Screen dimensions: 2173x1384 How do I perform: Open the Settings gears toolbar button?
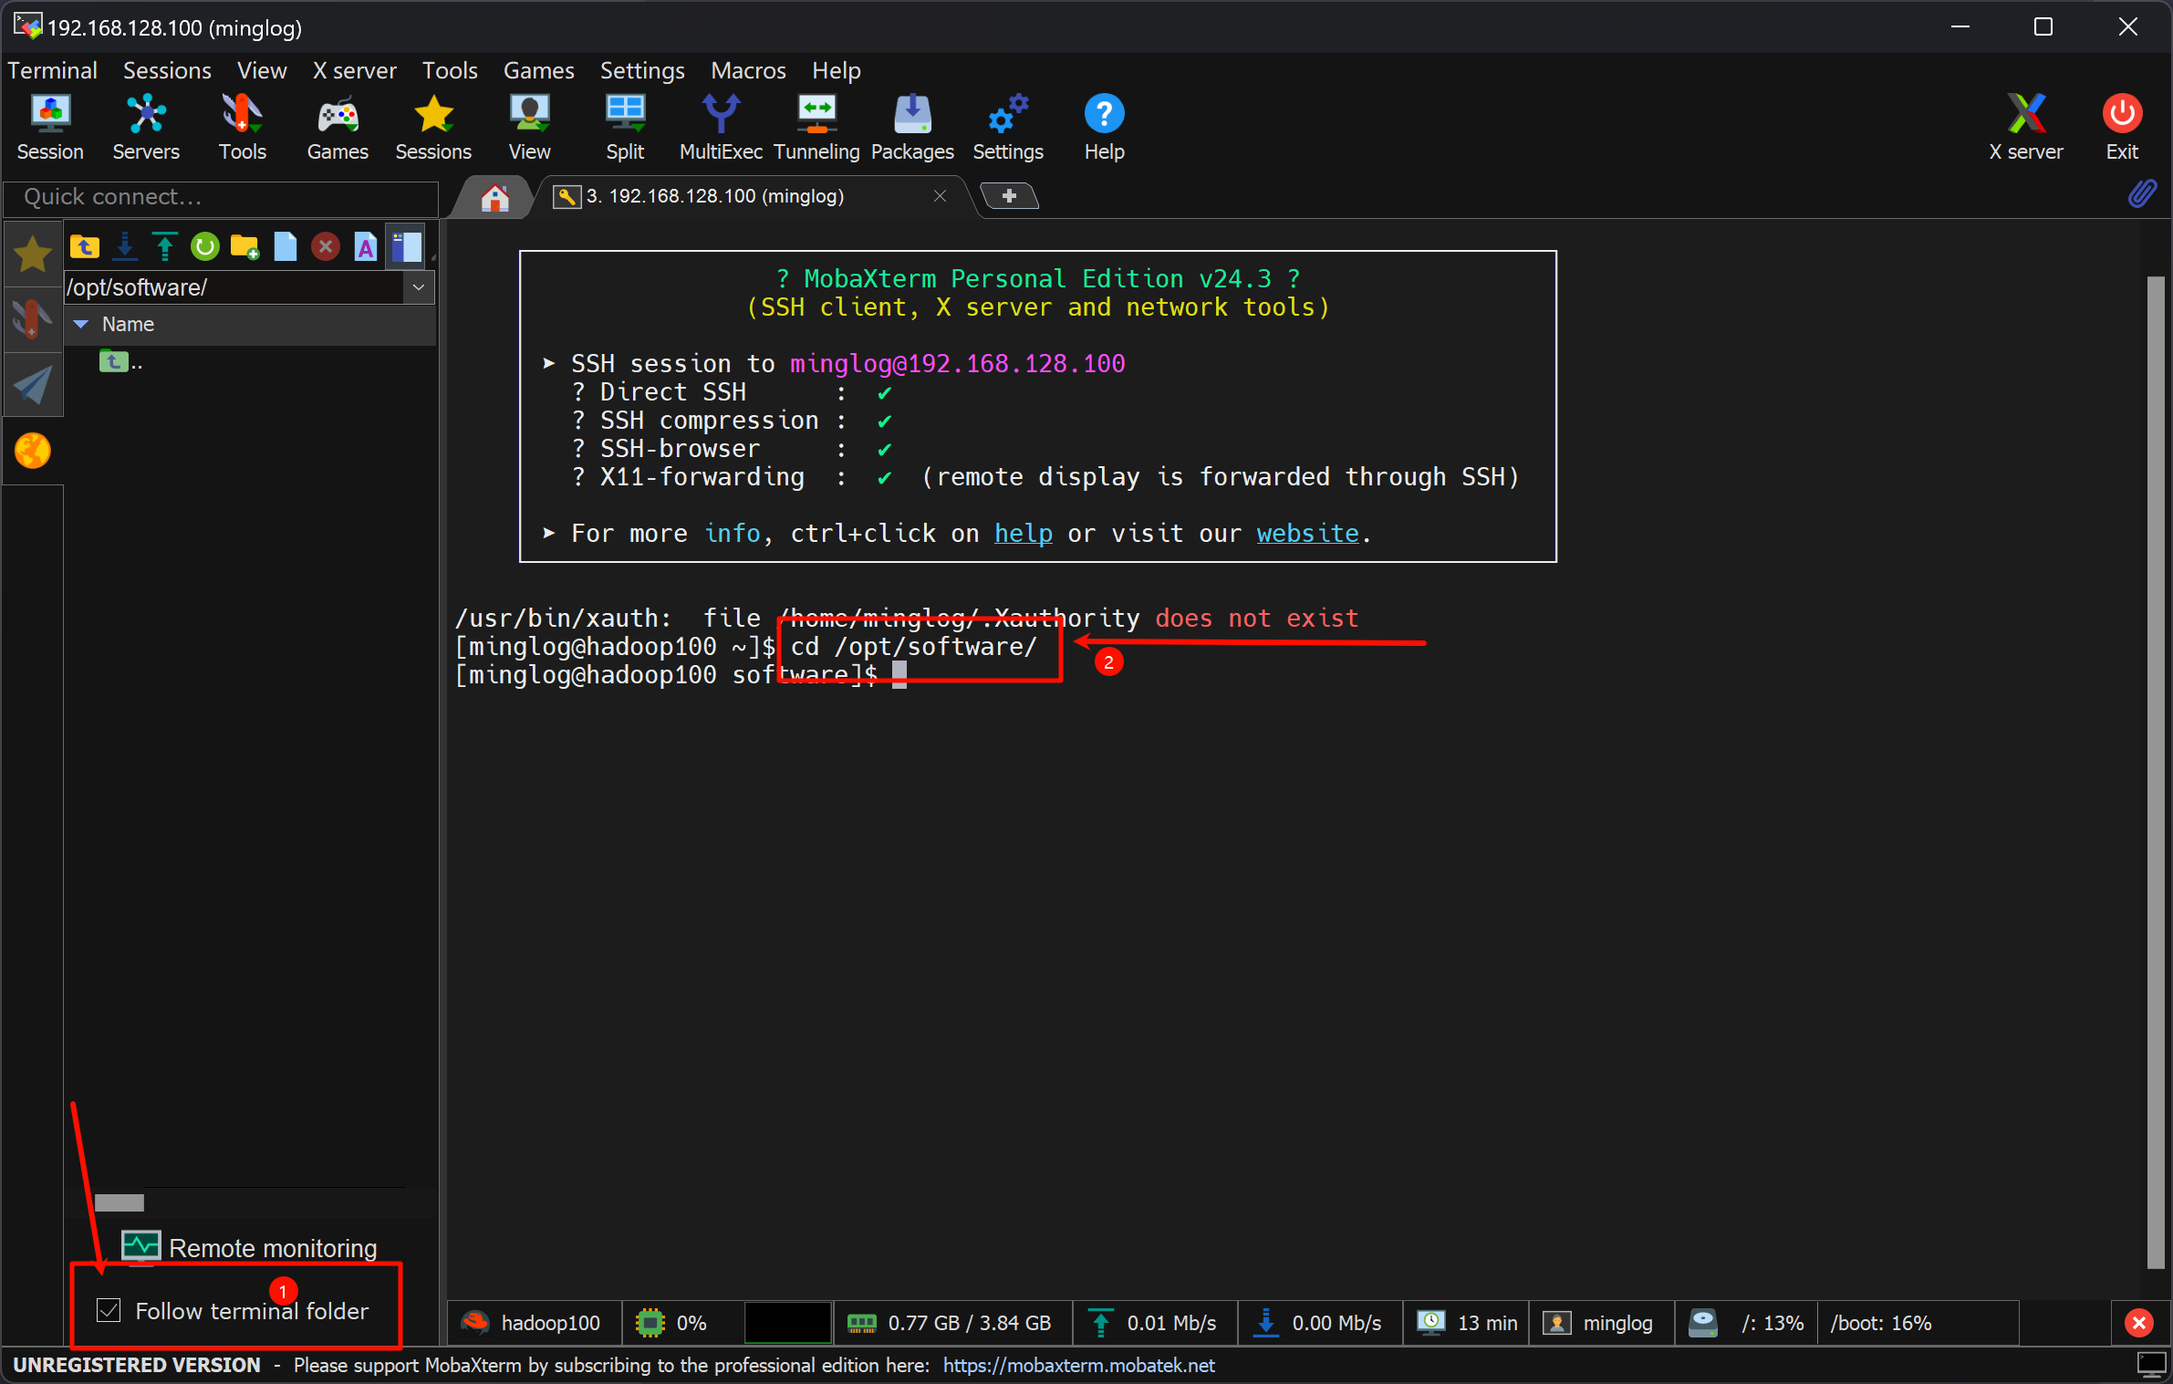point(1008,129)
